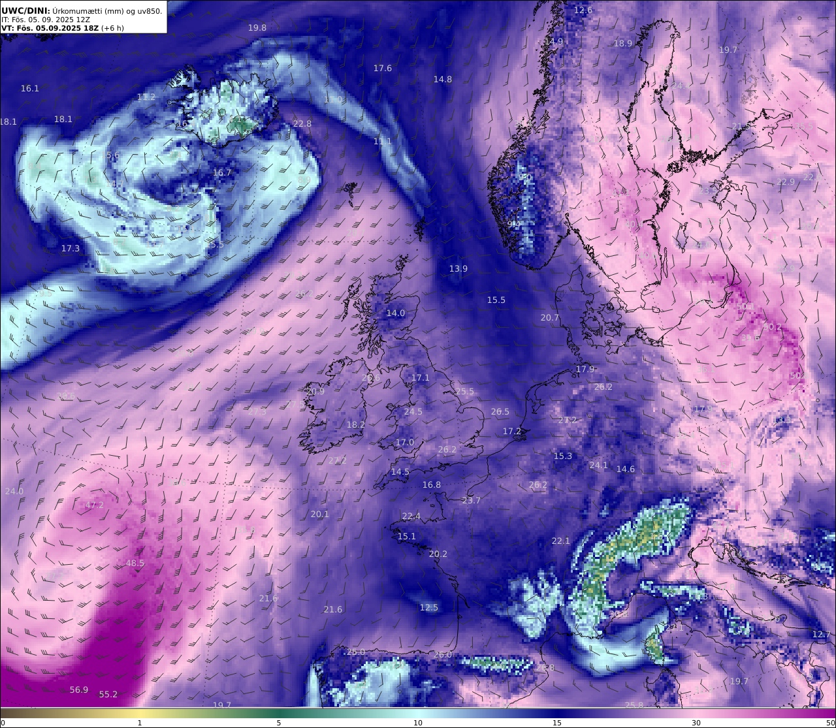Select the 12.7 value label
The height and width of the screenshot is (728, 836).
[822, 635]
